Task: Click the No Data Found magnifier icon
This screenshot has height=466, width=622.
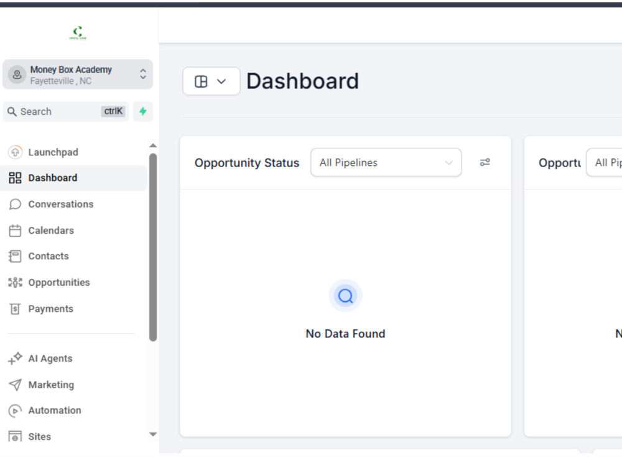Action: coord(345,296)
